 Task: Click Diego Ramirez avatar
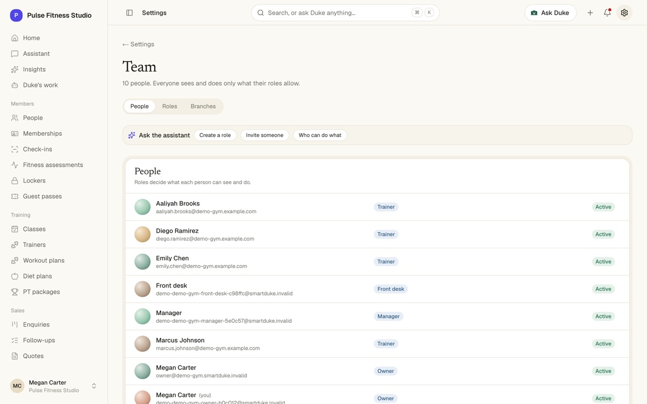coord(142,234)
